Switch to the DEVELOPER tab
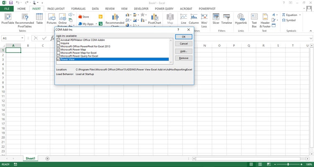This screenshot has width=314, height=167. 141,9
